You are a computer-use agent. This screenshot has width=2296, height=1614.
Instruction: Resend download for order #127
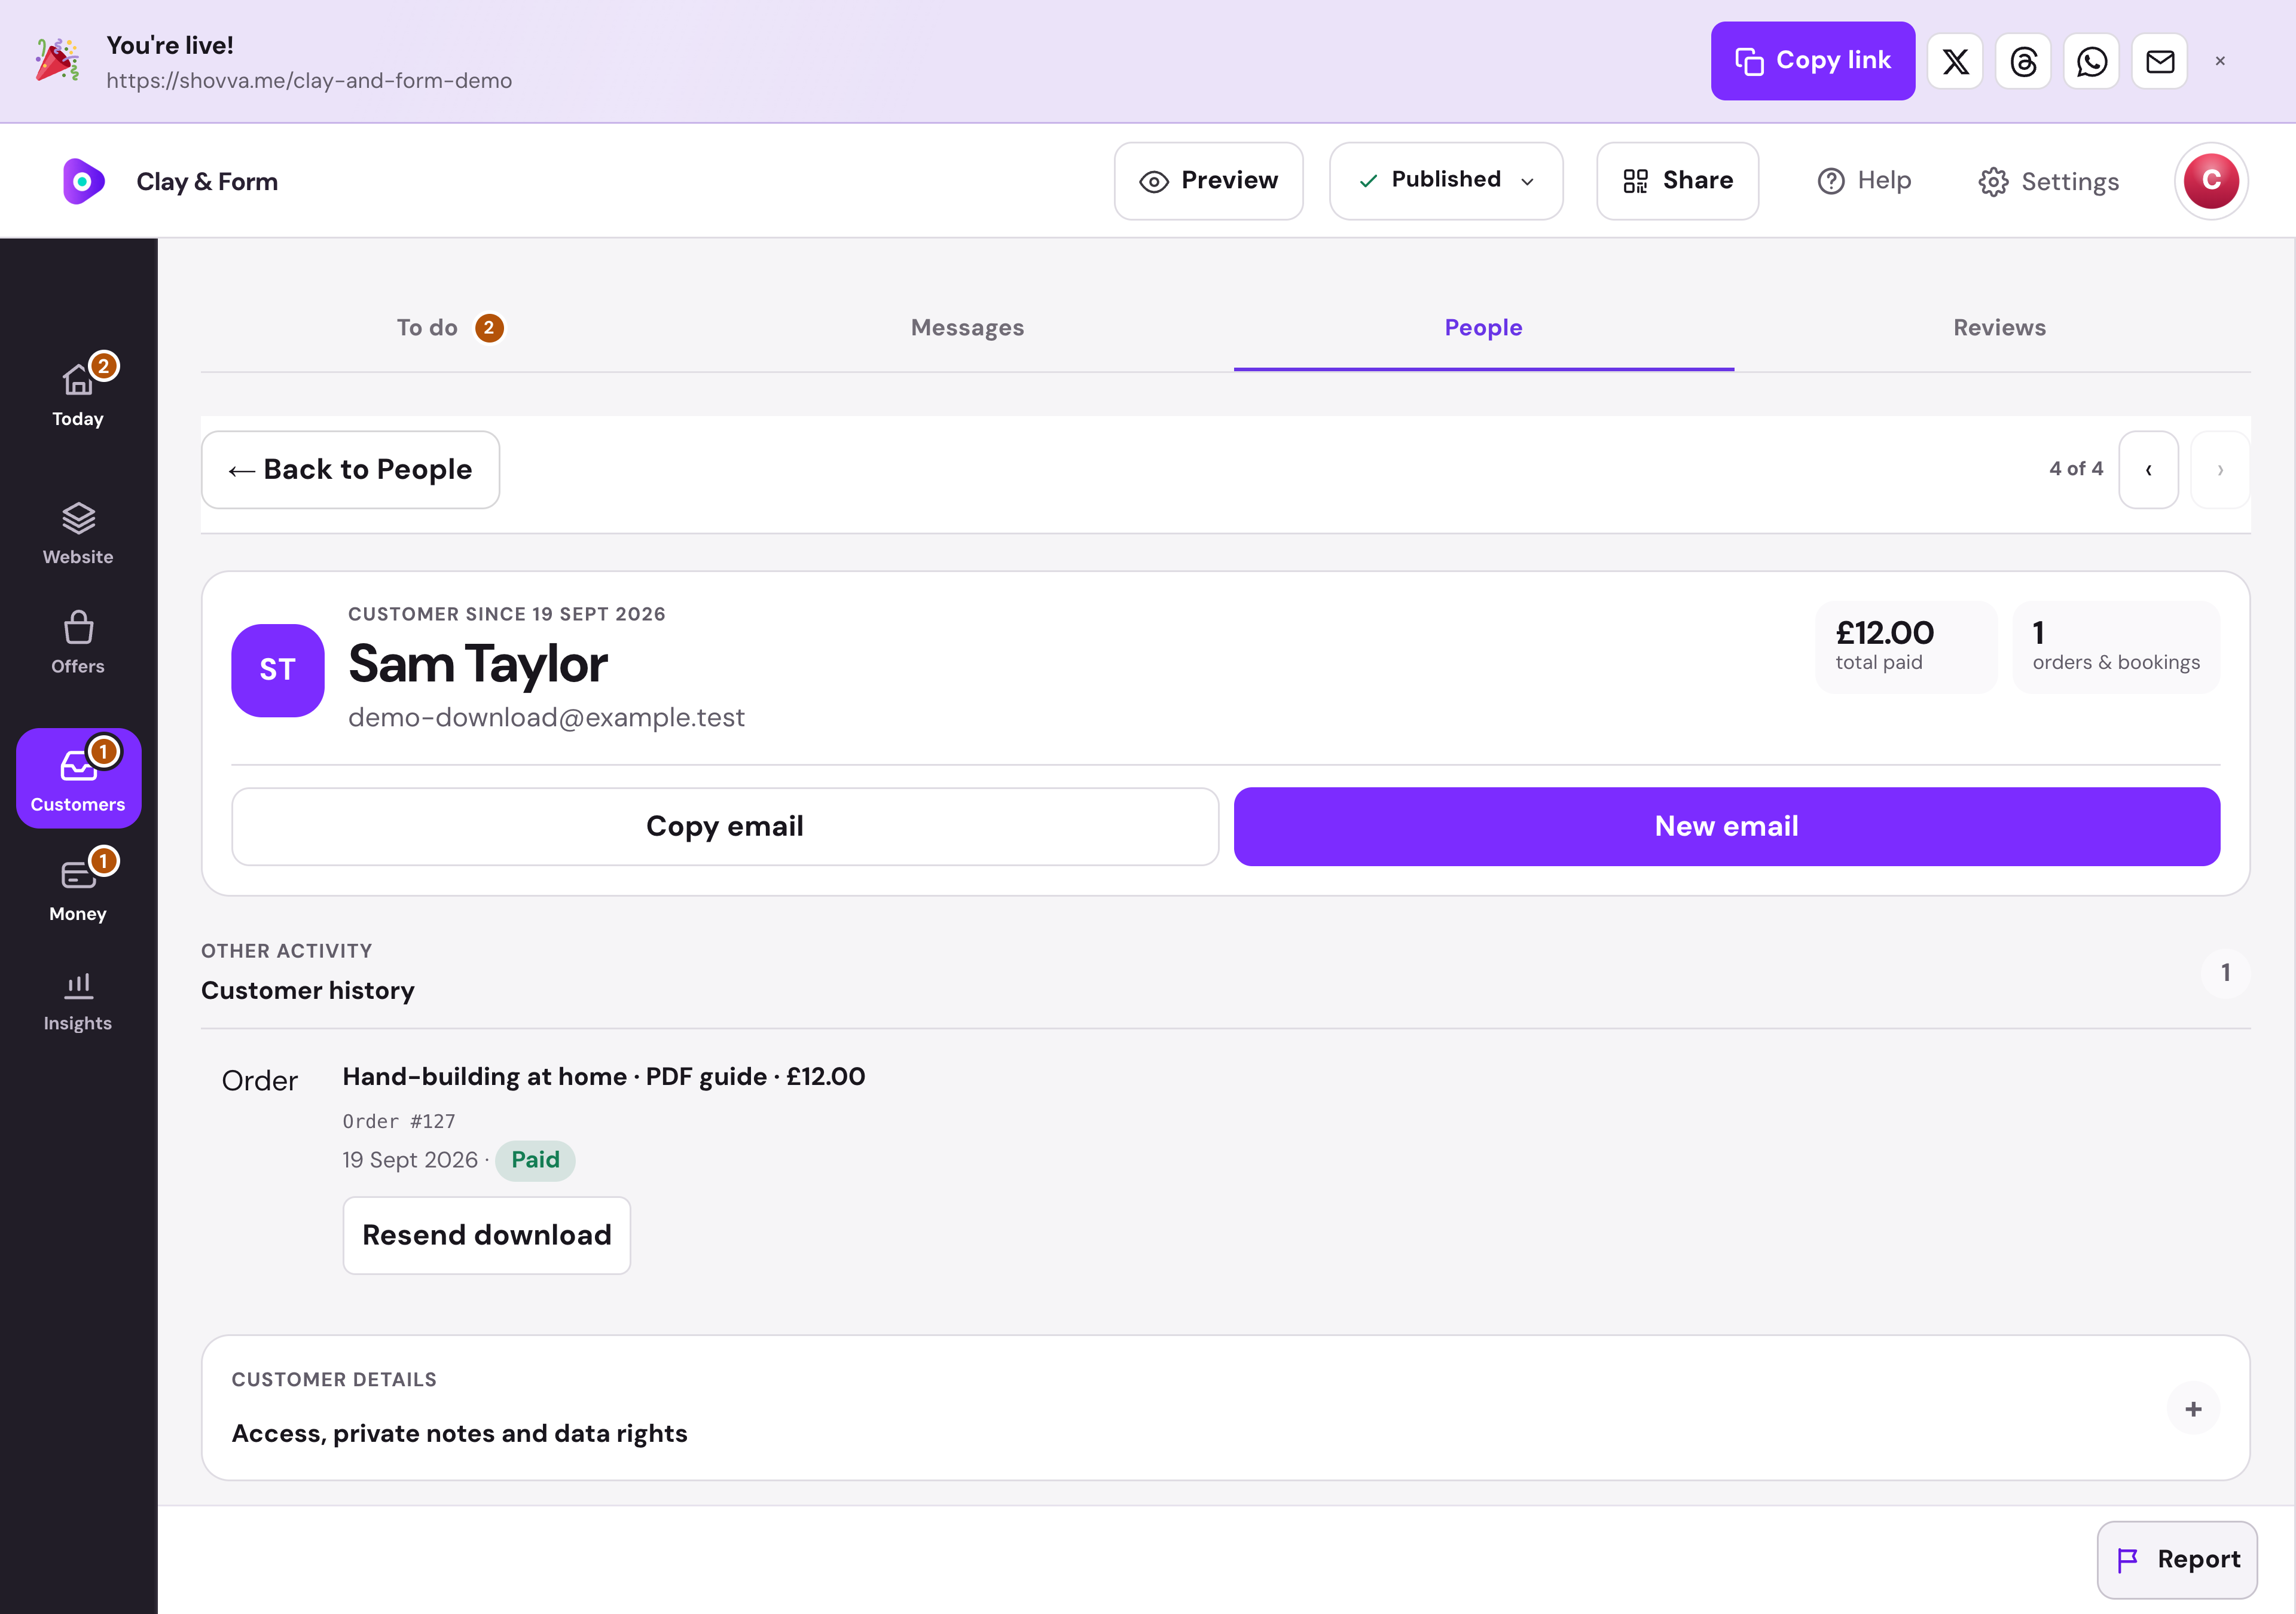point(486,1235)
